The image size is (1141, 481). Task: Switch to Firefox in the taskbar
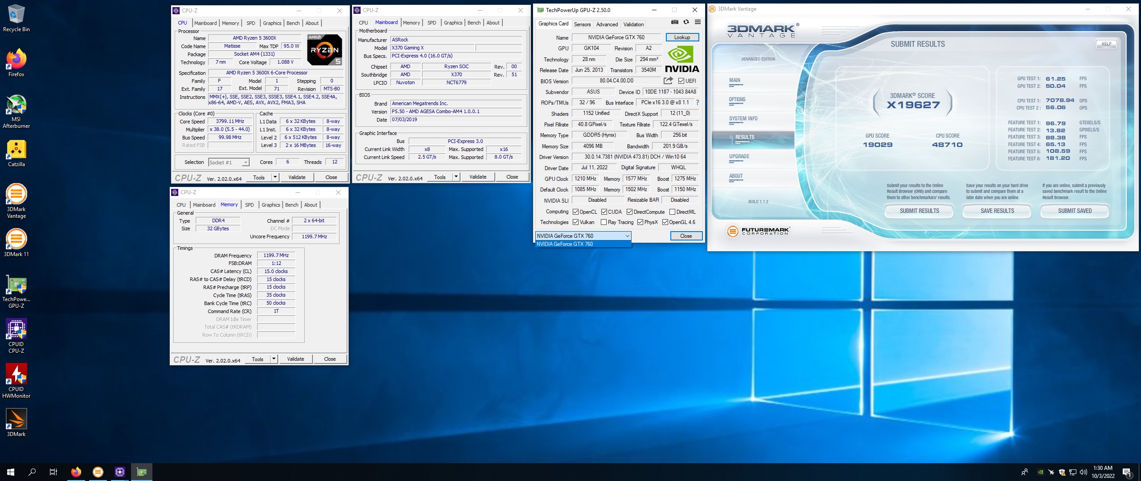pos(76,472)
